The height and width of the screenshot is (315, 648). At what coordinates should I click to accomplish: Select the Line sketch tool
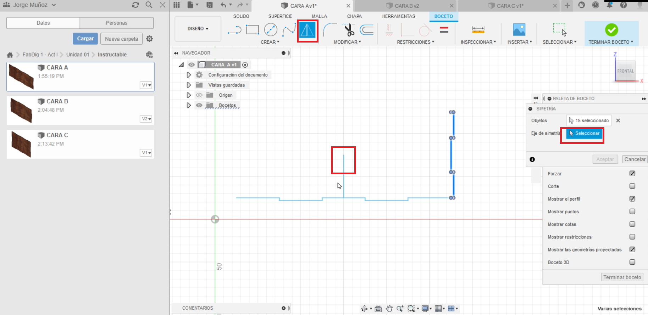click(234, 30)
